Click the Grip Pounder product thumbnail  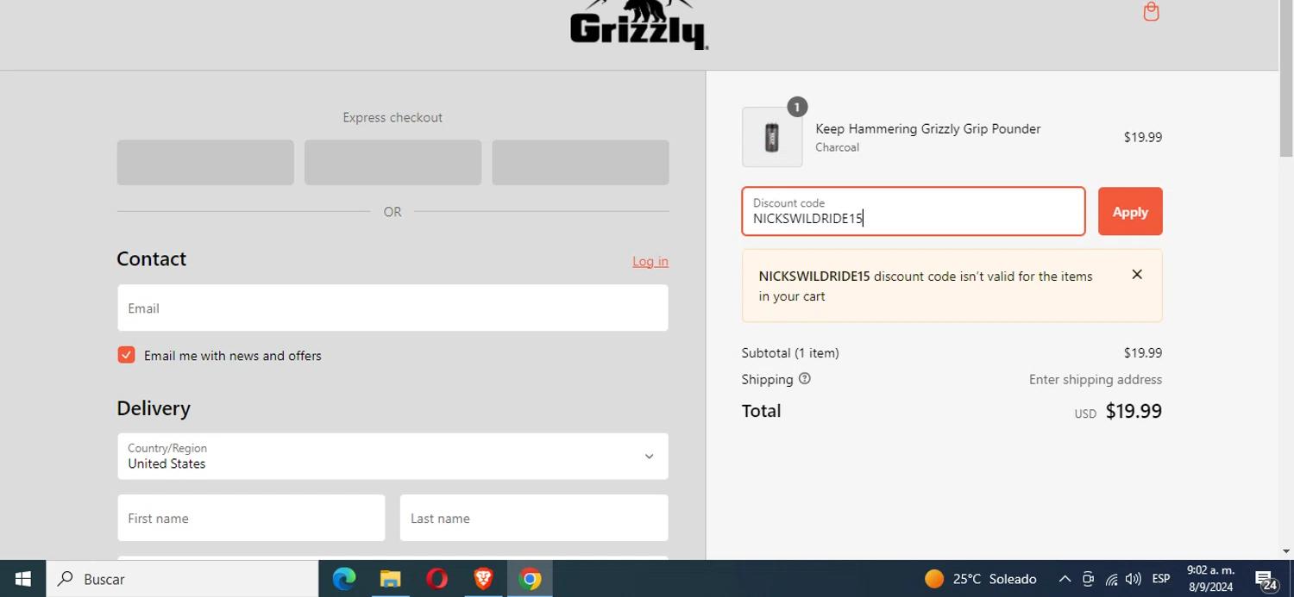tap(772, 137)
